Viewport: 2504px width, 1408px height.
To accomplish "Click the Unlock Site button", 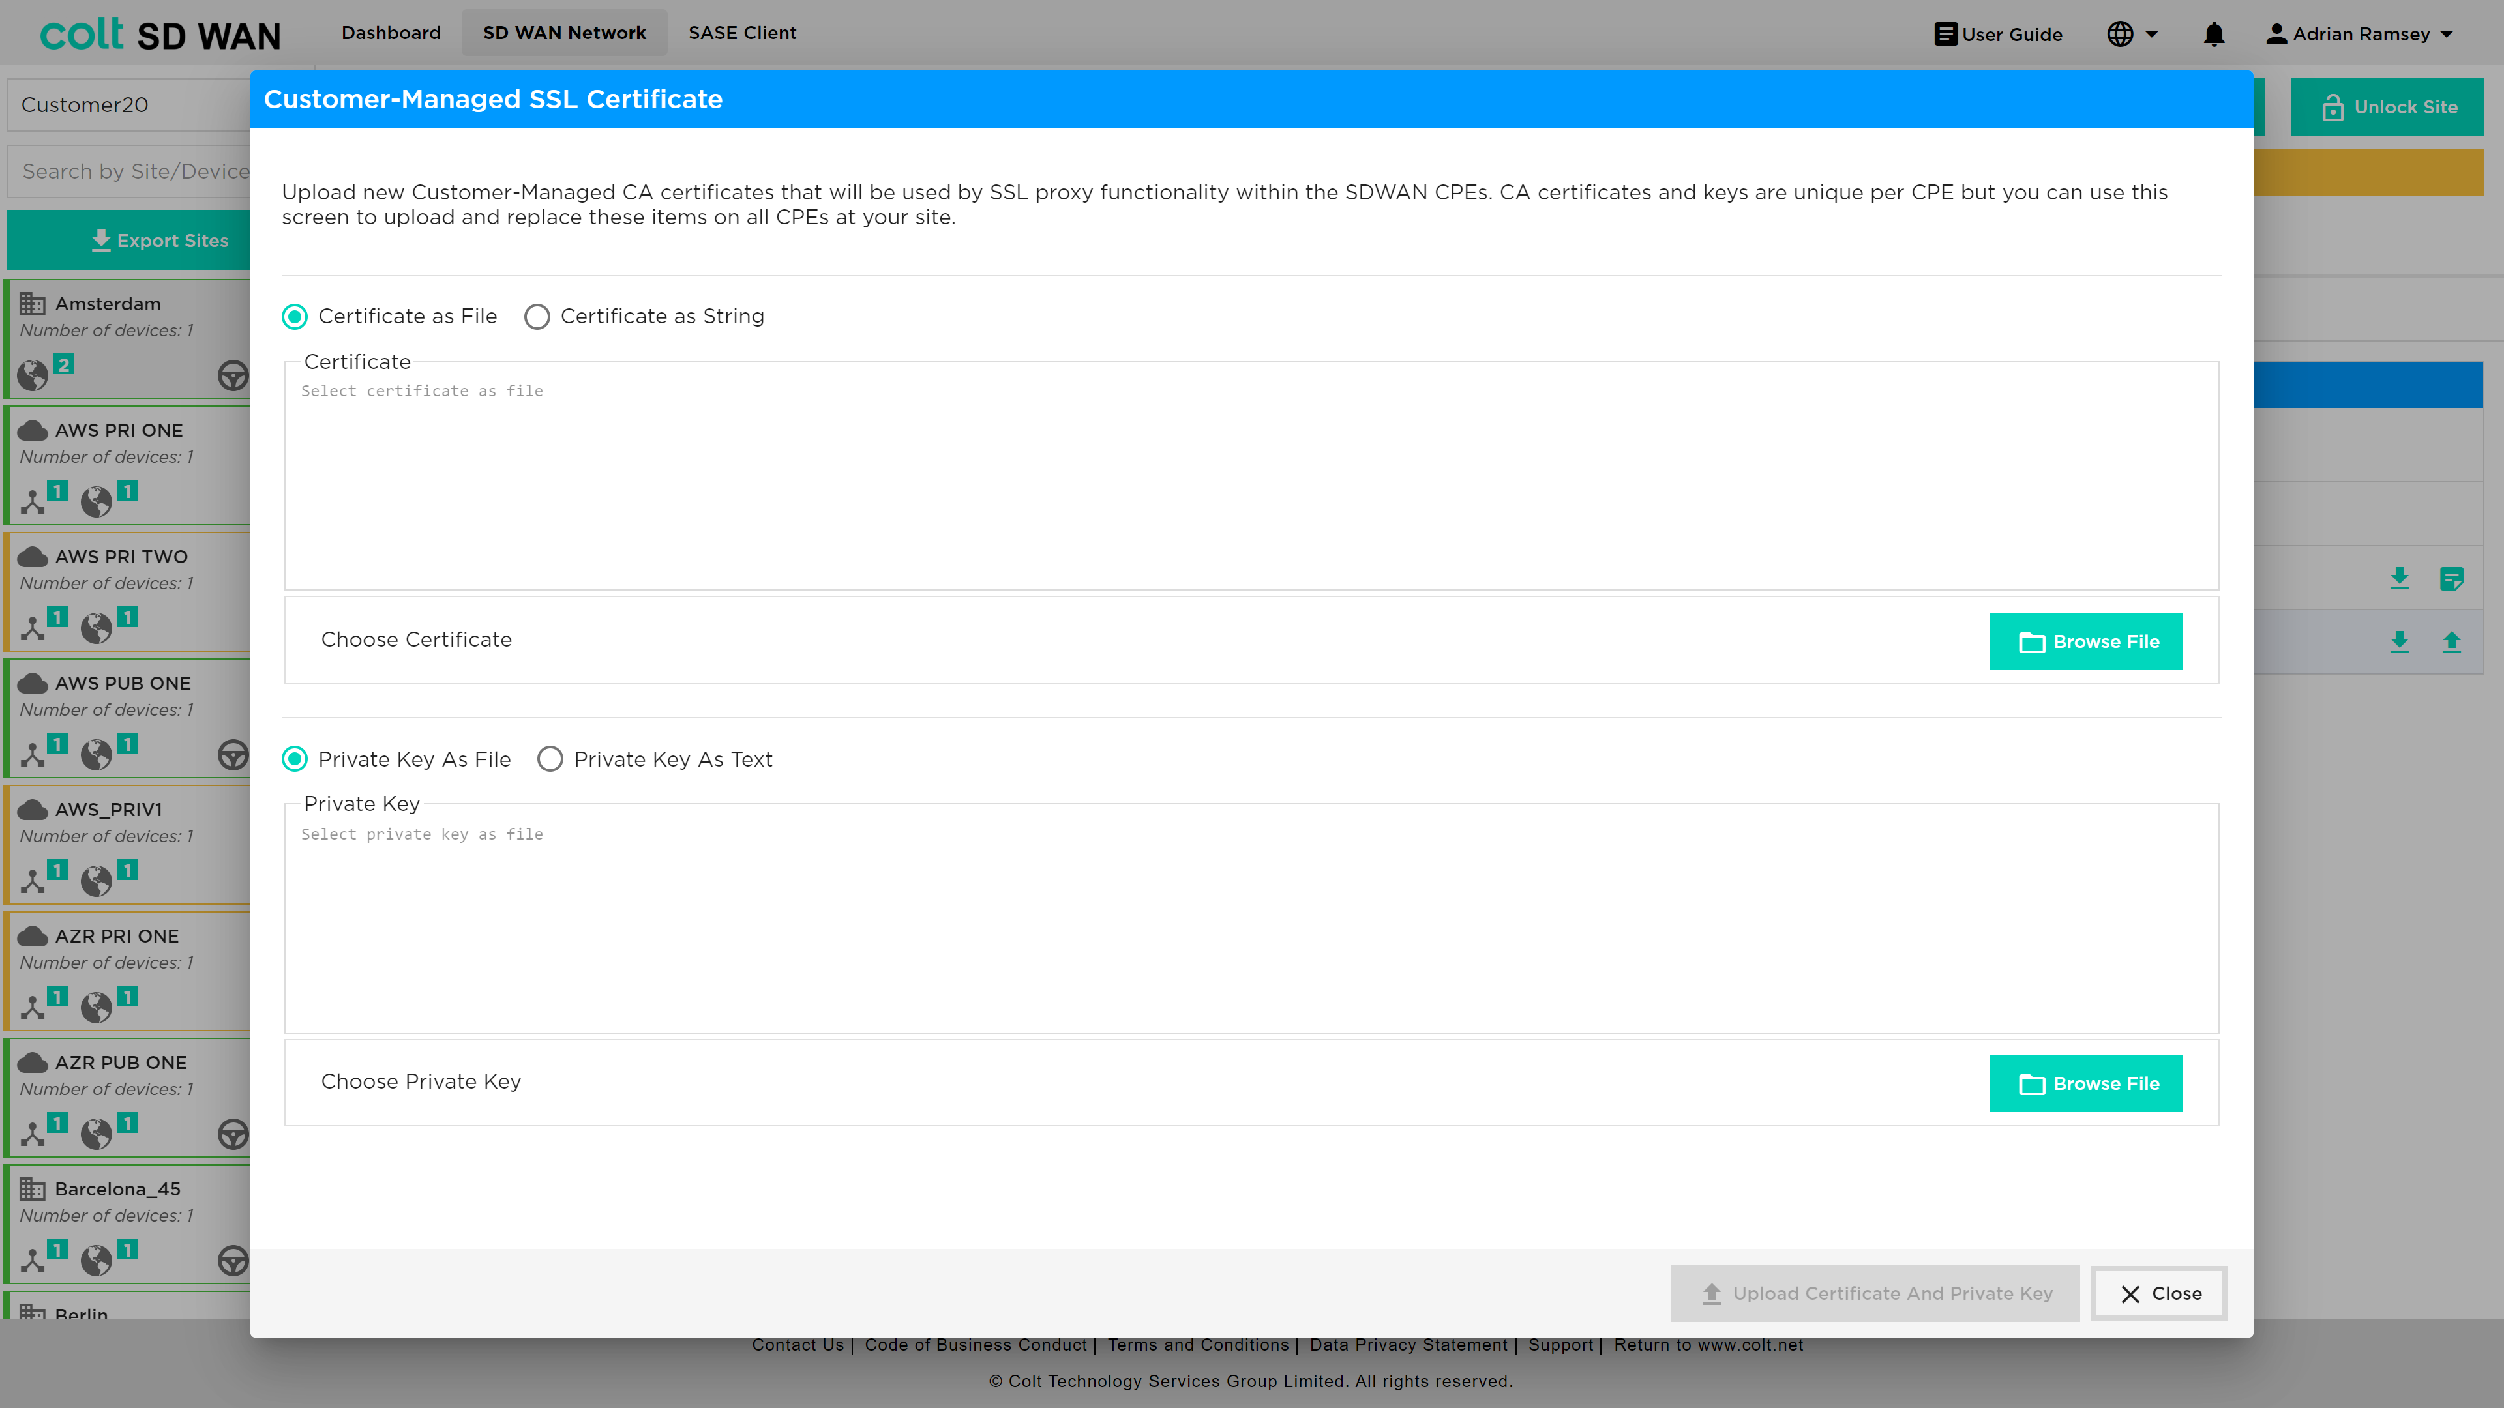I will coord(2387,107).
